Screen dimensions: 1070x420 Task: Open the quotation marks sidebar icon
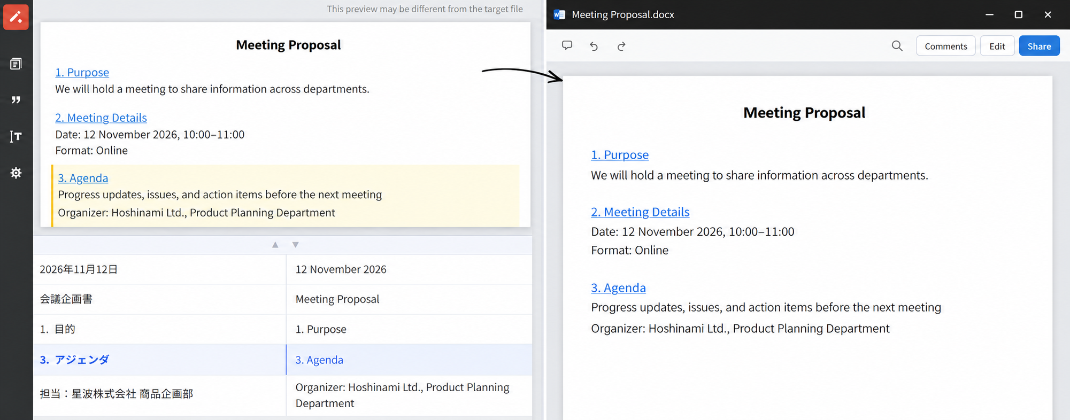point(16,100)
